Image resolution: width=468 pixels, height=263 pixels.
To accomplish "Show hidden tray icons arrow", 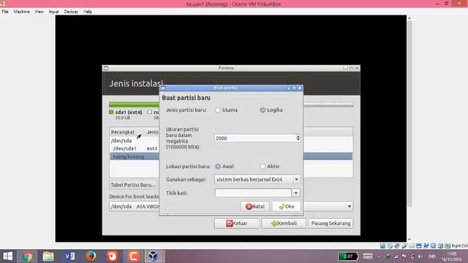I will 379,256.
